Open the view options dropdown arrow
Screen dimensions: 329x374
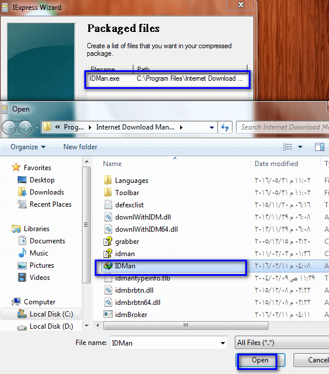coord(300,147)
